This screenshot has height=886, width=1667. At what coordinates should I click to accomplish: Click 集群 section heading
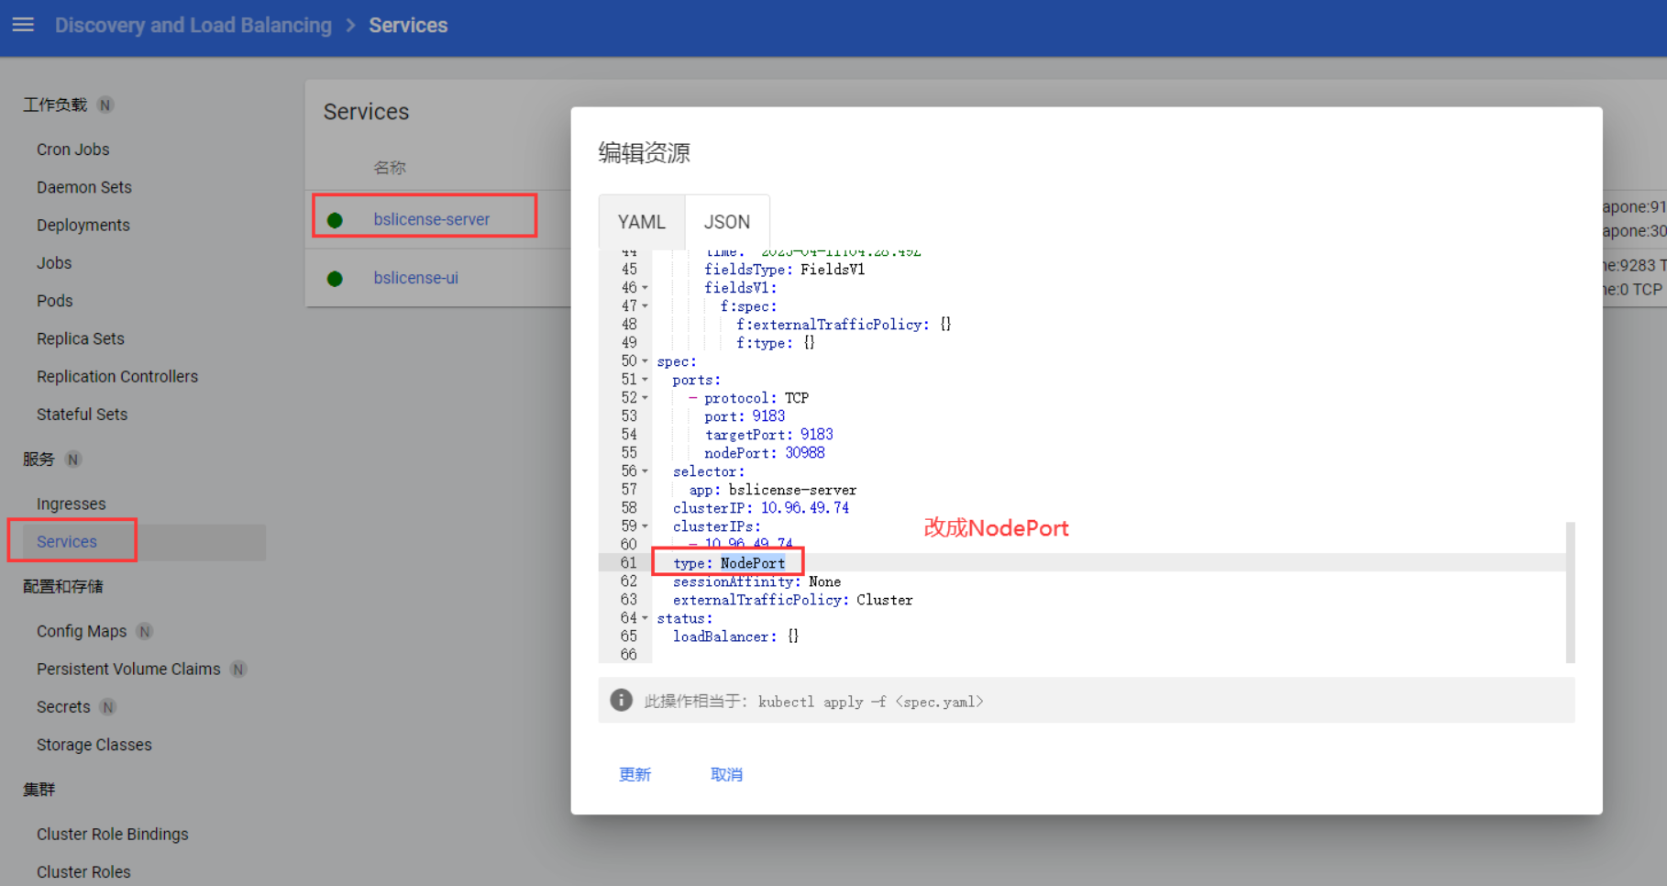[39, 790]
